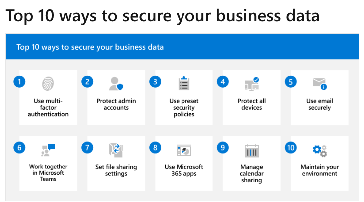The height and width of the screenshot is (202, 364).
Task: Click the admin account shield icon
Action: pyautogui.click(x=116, y=83)
